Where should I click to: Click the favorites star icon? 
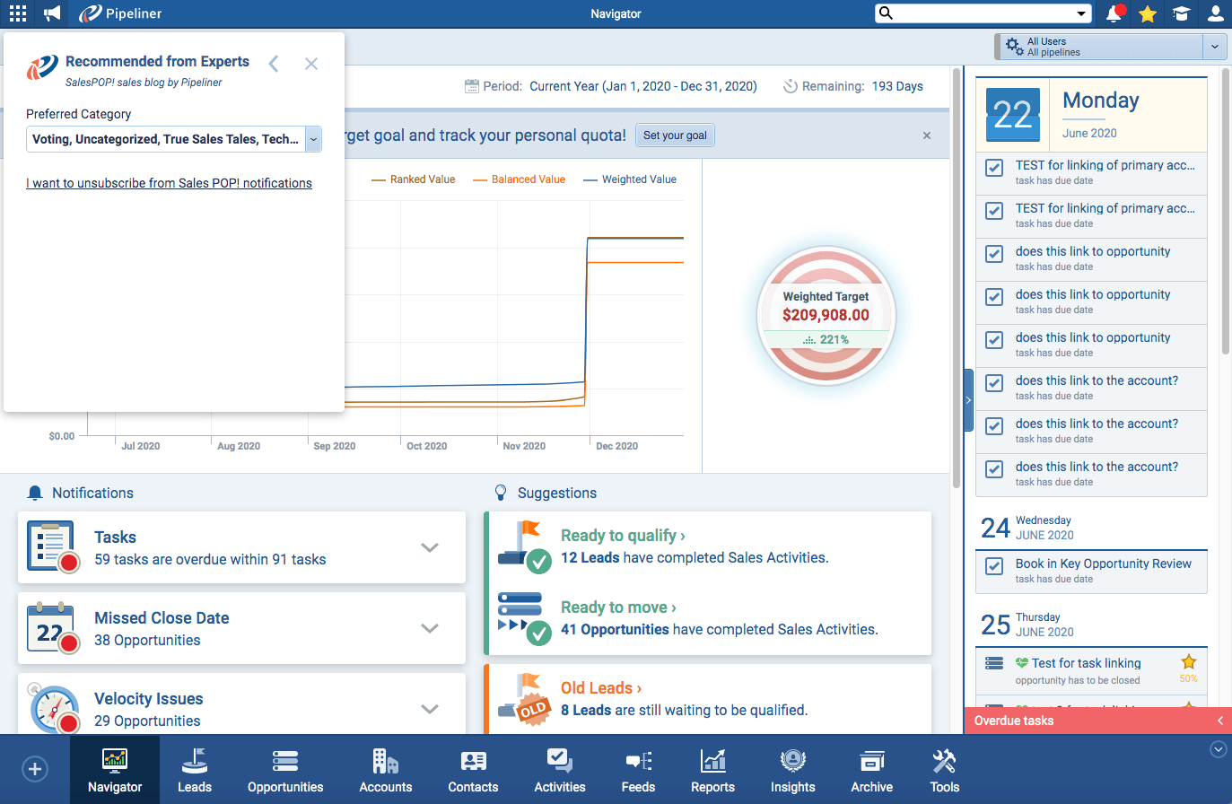pos(1148,13)
